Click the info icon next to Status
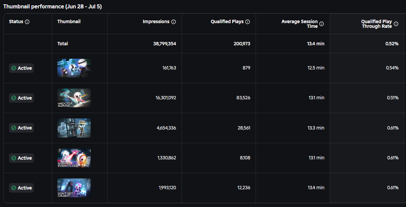The image size is (406, 207). 27,22
